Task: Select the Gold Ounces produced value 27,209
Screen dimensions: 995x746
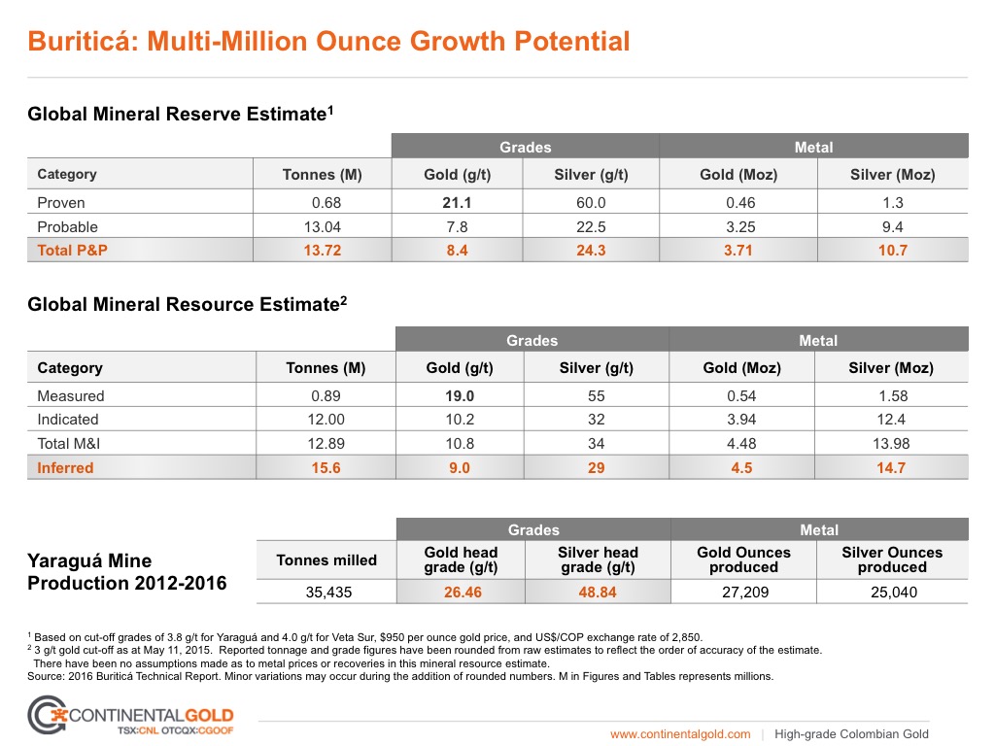Action: click(x=743, y=592)
